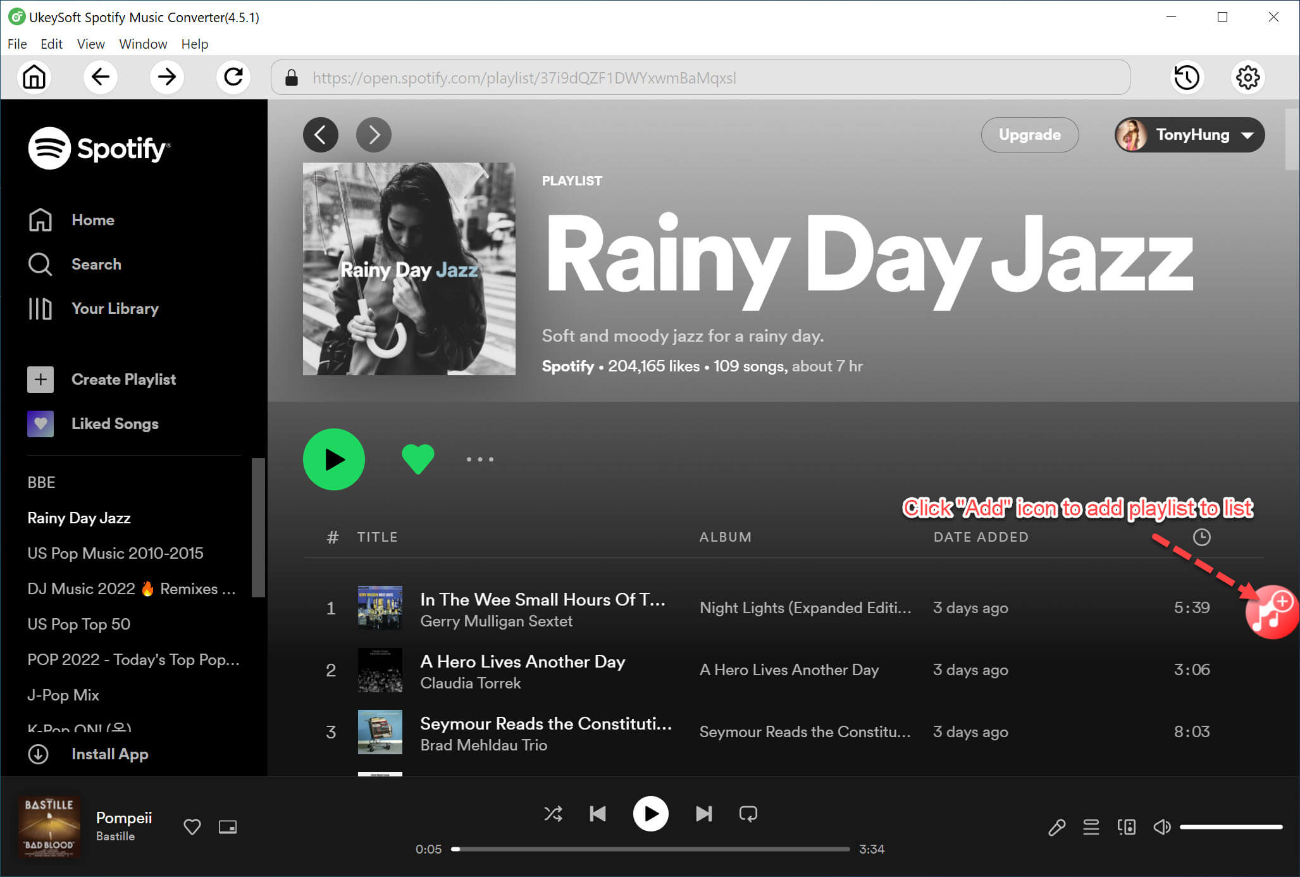Open the history/recent activity icon

[1187, 77]
